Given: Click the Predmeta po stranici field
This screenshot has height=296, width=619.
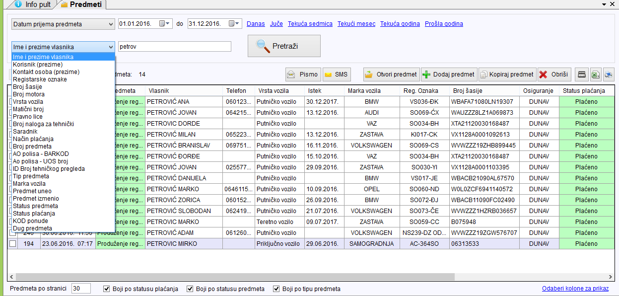Looking at the screenshot, I should [81, 289].
